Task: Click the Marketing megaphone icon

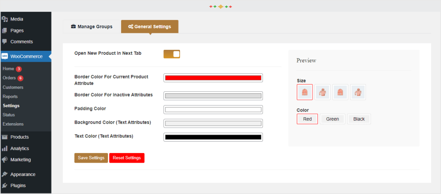Action: point(4,159)
